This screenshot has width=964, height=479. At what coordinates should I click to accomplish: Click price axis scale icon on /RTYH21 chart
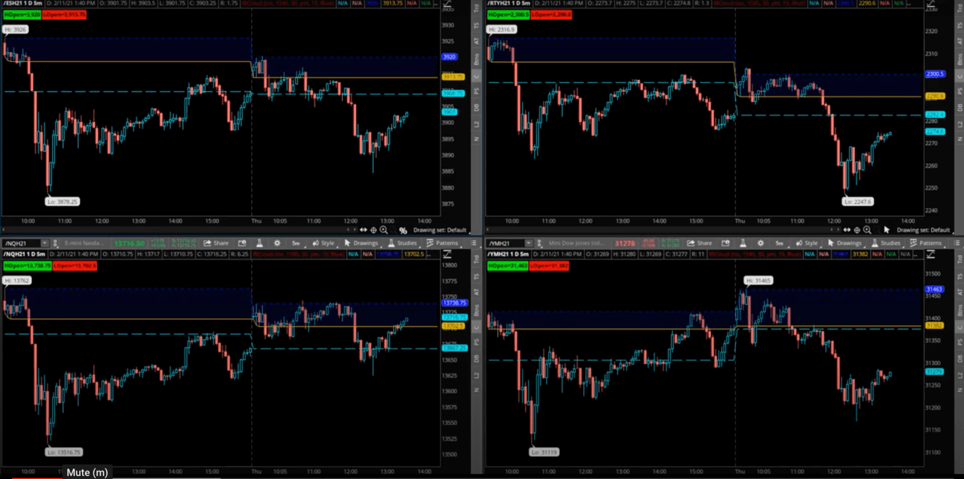point(931,5)
